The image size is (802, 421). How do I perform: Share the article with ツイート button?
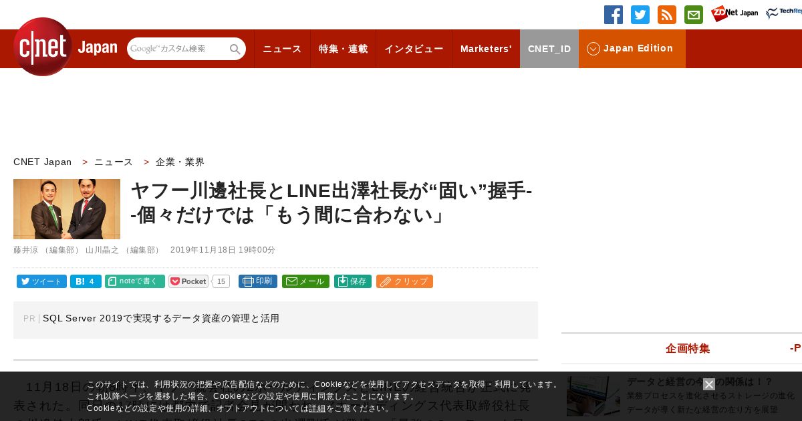[41, 281]
